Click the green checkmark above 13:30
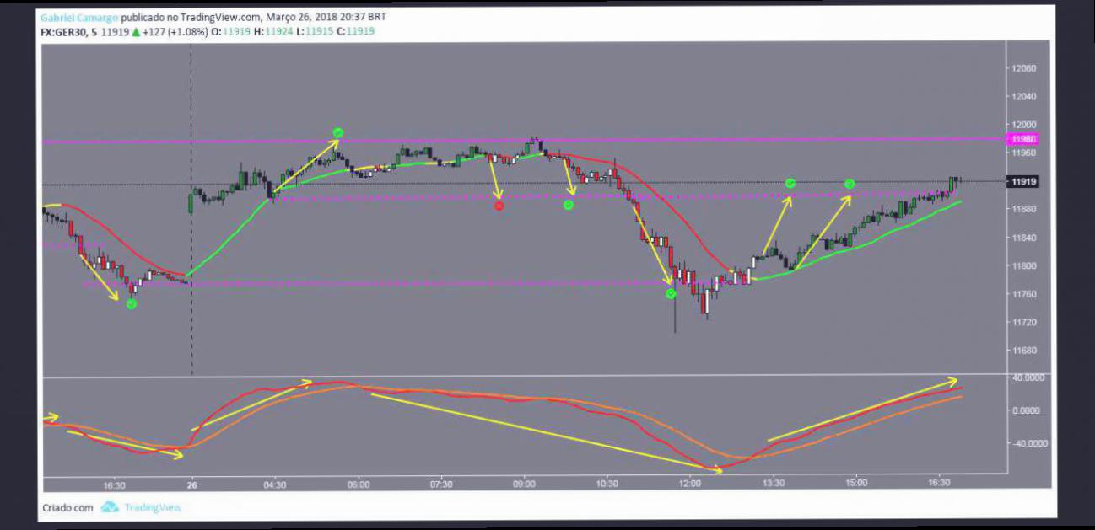1095x530 pixels. point(790,183)
